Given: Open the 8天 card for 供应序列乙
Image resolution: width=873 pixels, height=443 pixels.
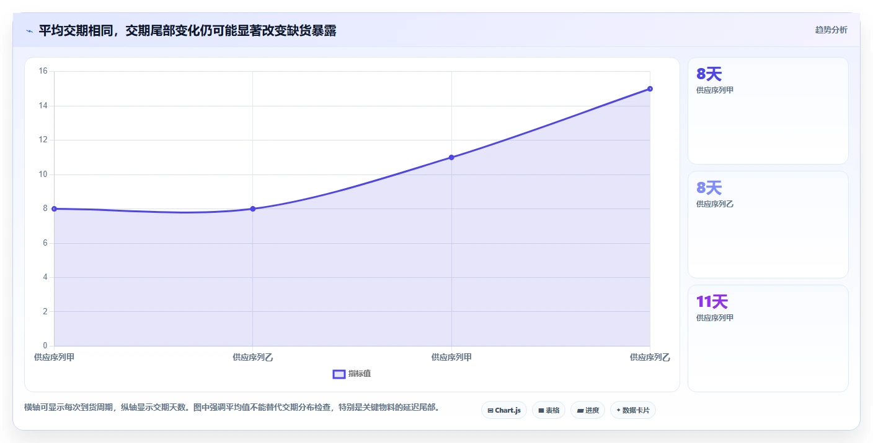Looking at the screenshot, I should (768, 225).
